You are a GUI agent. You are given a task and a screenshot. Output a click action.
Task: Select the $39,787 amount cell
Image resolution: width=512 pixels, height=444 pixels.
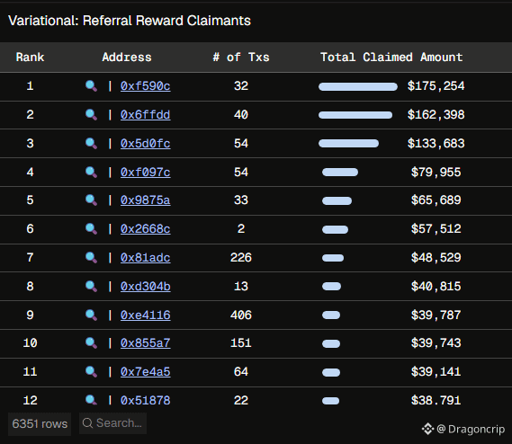click(436, 315)
